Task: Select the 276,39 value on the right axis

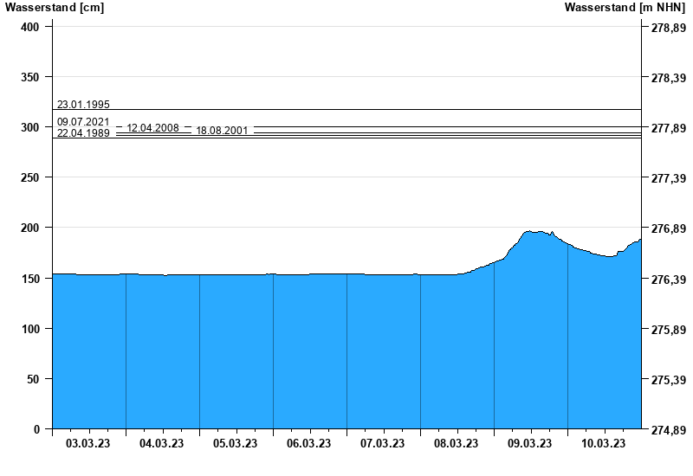Action: point(668,280)
